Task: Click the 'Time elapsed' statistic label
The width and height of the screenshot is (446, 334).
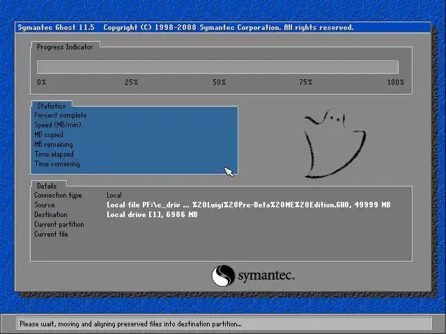Action: tap(54, 154)
